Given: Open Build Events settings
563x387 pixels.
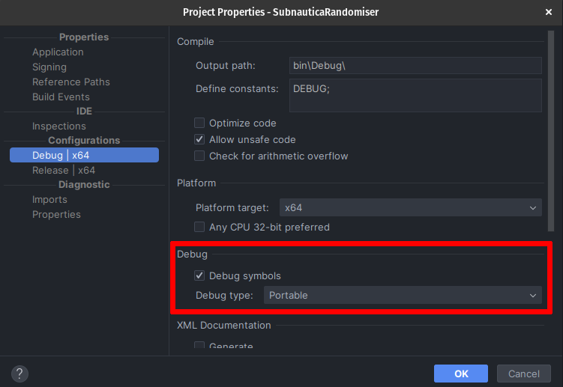Looking at the screenshot, I should (61, 97).
